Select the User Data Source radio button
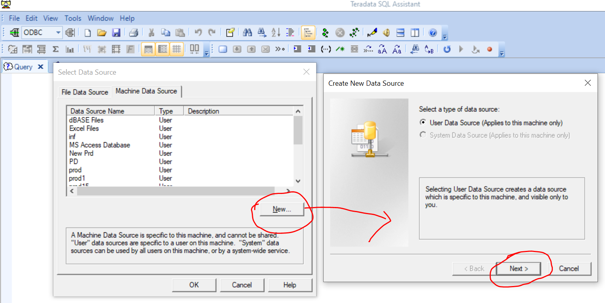The image size is (605, 303). (423, 123)
